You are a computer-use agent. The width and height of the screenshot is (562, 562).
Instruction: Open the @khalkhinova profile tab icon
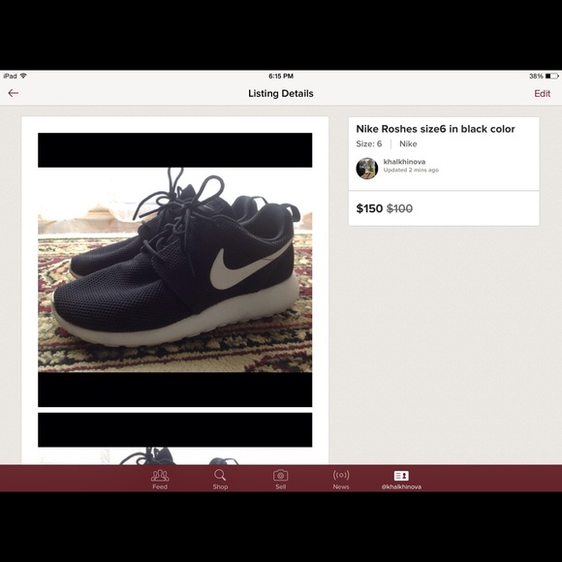pos(401,476)
